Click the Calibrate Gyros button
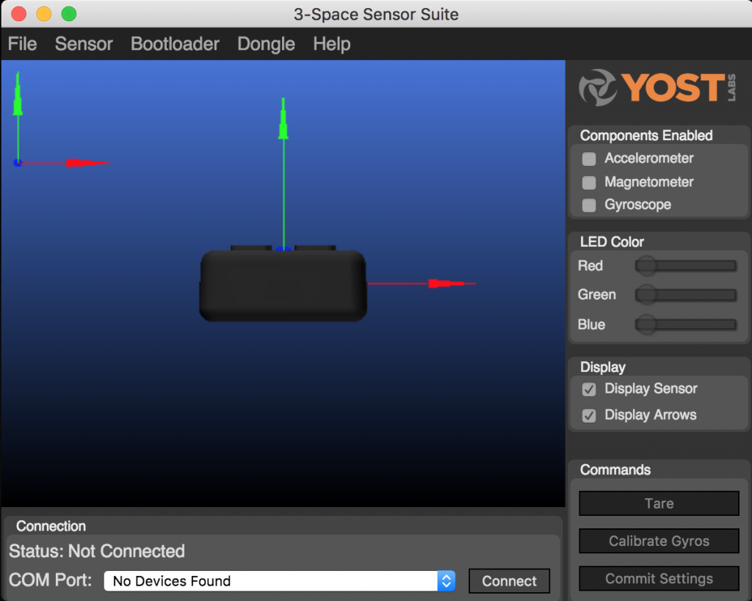Screen dimensions: 752x601 coord(659,541)
